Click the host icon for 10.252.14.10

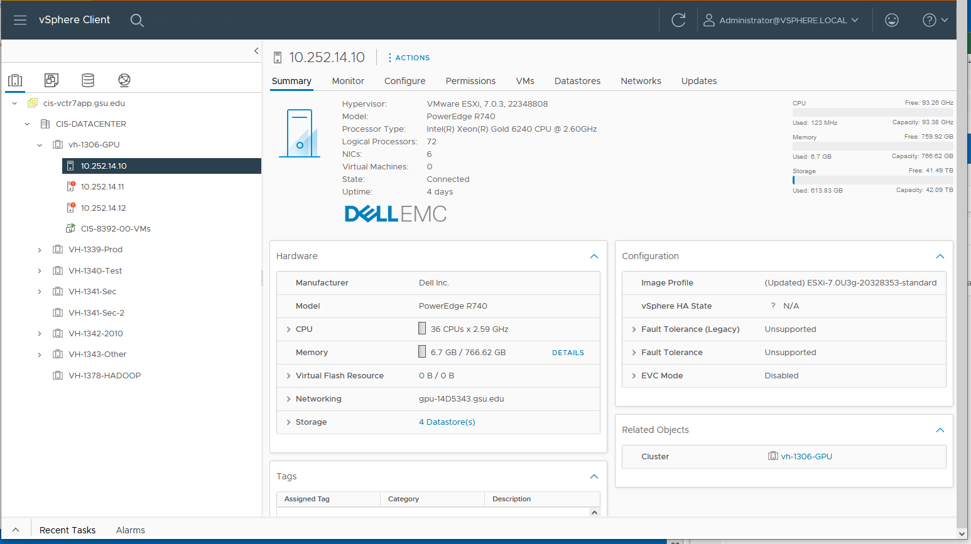tap(70, 166)
